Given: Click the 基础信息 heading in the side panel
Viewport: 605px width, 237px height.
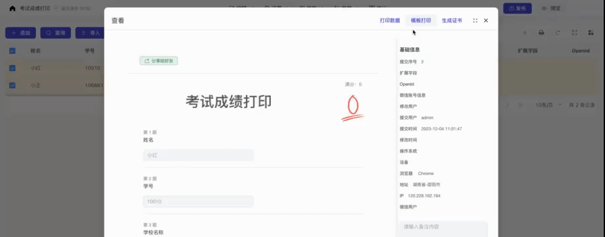Looking at the screenshot, I should (x=410, y=50).
